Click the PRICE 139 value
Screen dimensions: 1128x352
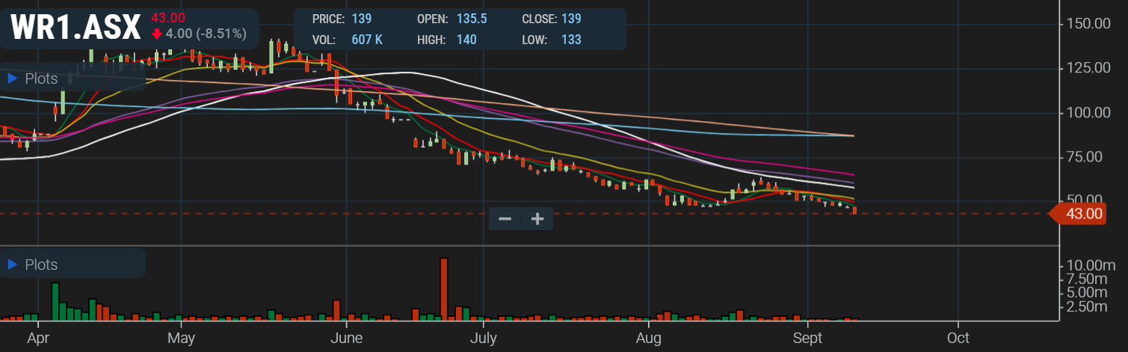point(362,19)
